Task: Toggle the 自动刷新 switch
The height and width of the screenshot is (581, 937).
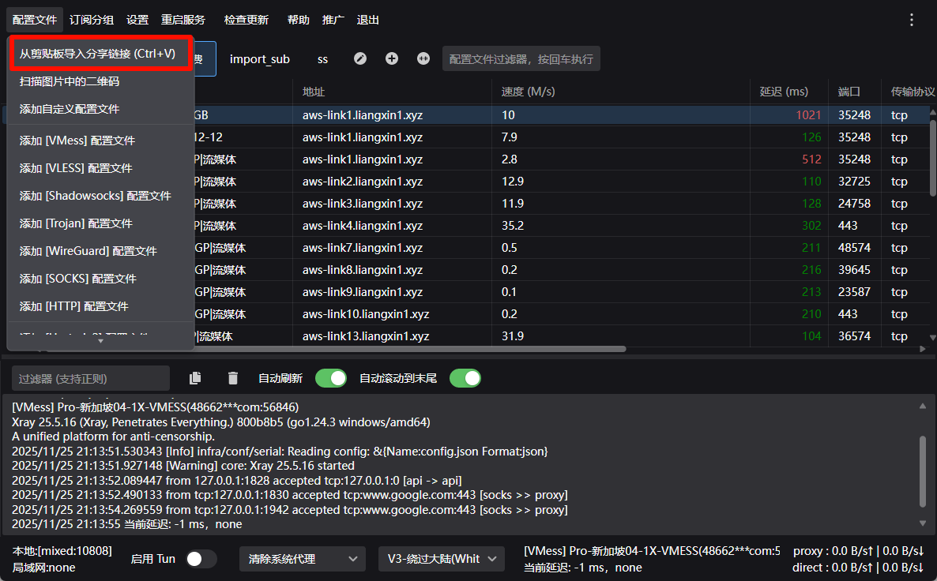Action: pos(330,378)
